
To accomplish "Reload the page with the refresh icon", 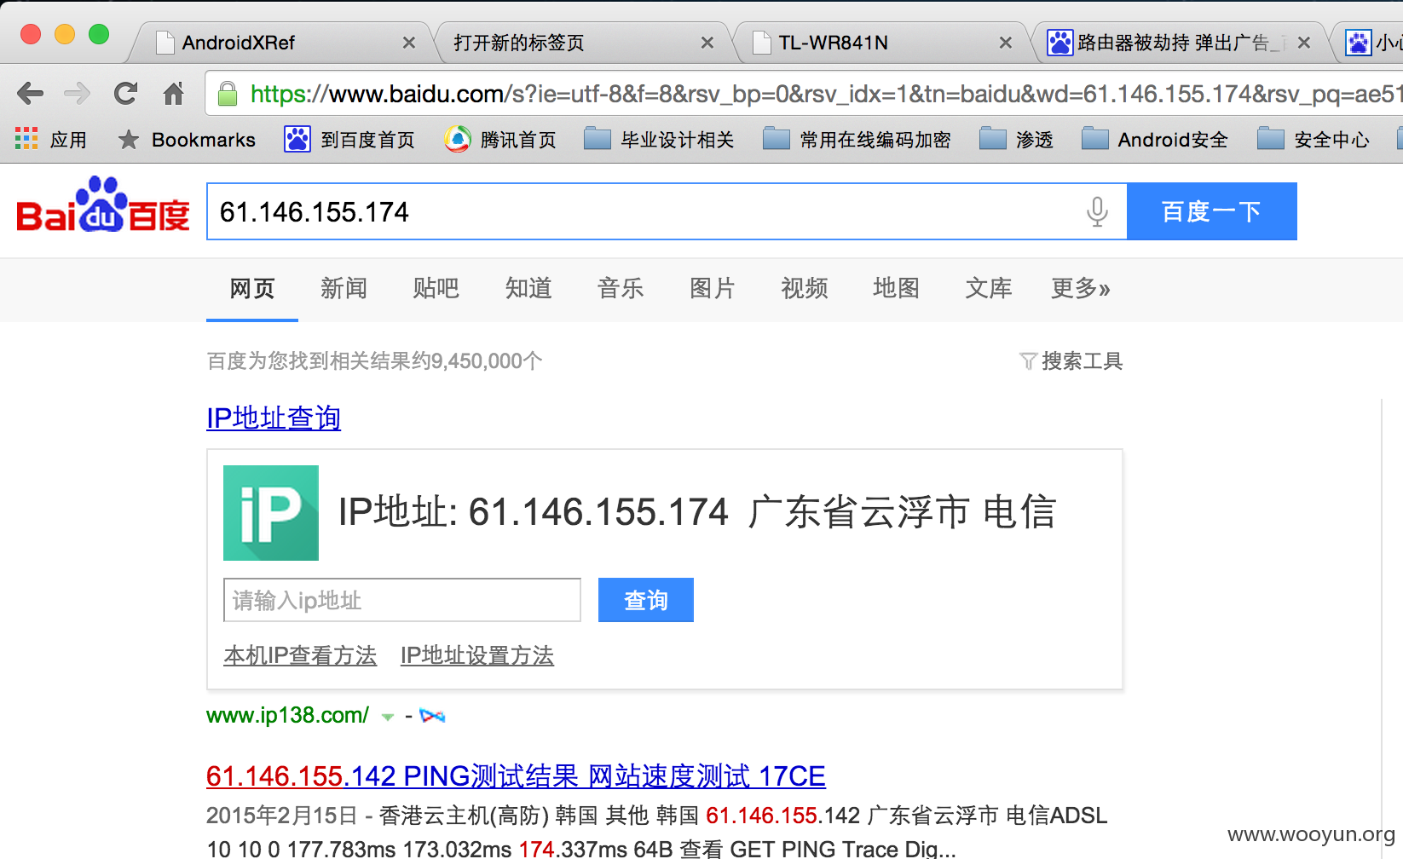I will click(x=126, y=93).
